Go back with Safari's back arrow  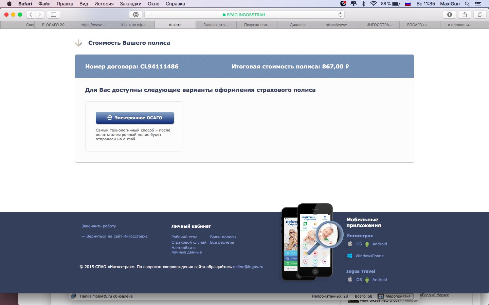click(x=31, y=15)
